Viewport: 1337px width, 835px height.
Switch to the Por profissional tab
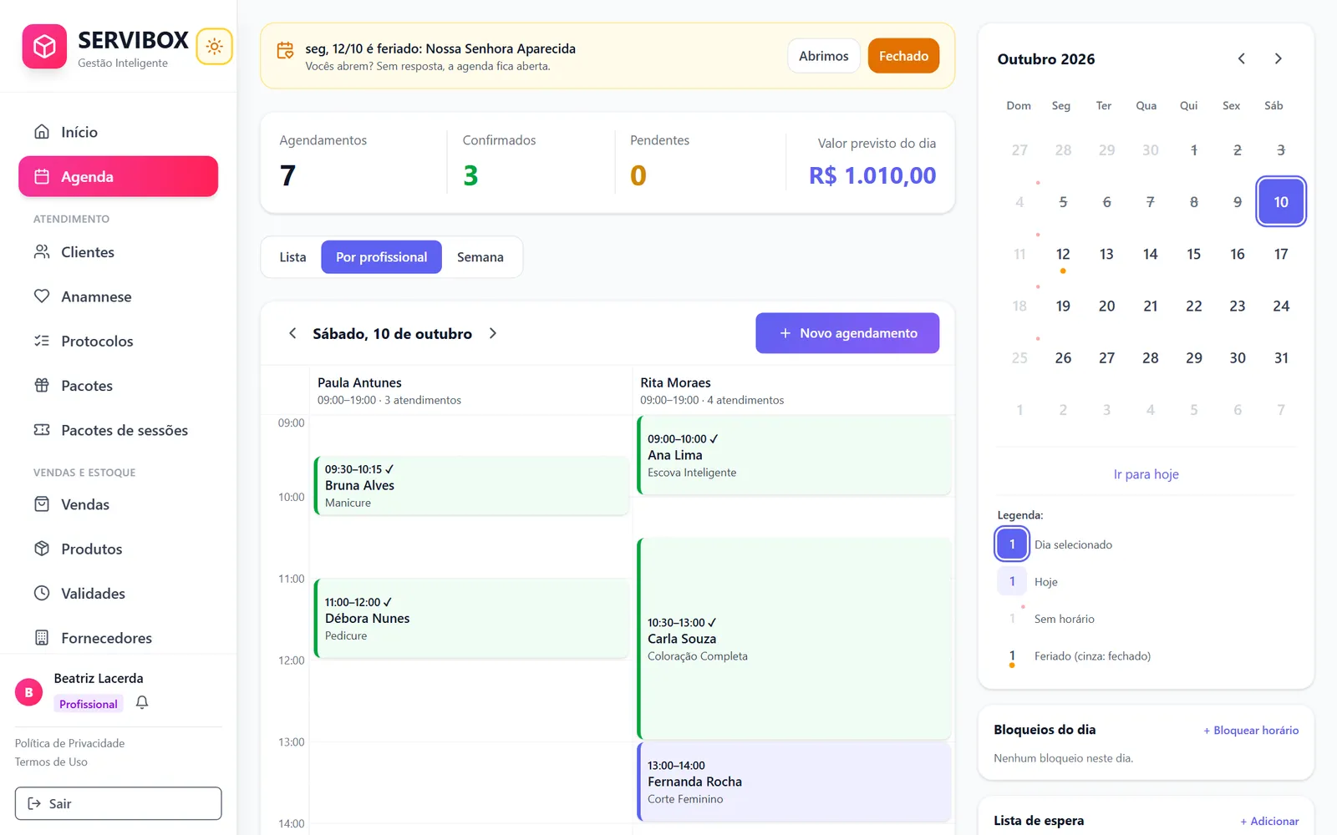381,257
